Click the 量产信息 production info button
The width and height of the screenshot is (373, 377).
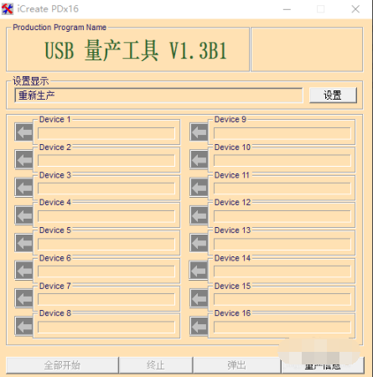323,365
